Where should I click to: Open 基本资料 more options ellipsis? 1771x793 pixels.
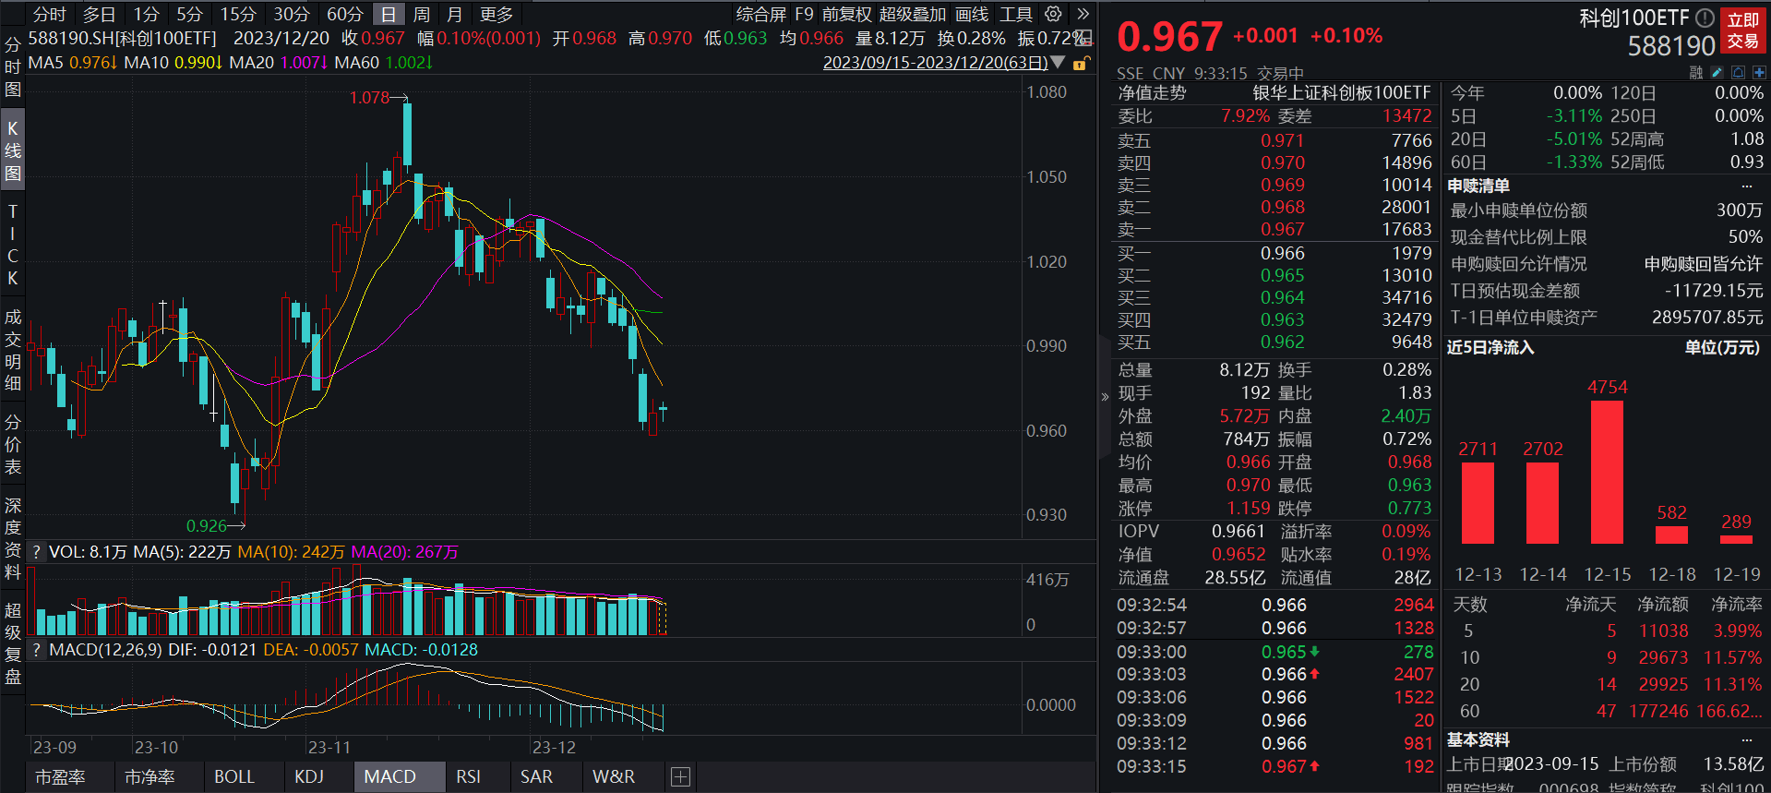click(x=1746, y=740)
